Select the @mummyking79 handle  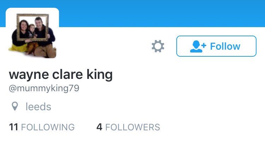coord(44,88)
